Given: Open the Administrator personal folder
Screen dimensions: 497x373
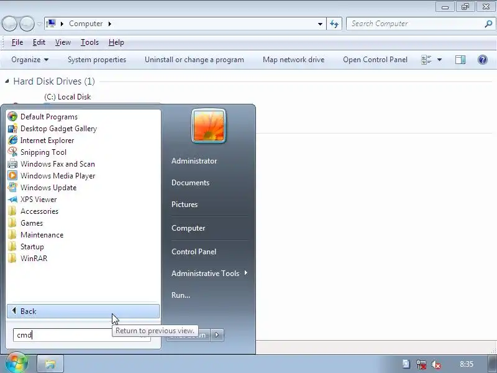Looking at the screenshot, I should (194, 161).
